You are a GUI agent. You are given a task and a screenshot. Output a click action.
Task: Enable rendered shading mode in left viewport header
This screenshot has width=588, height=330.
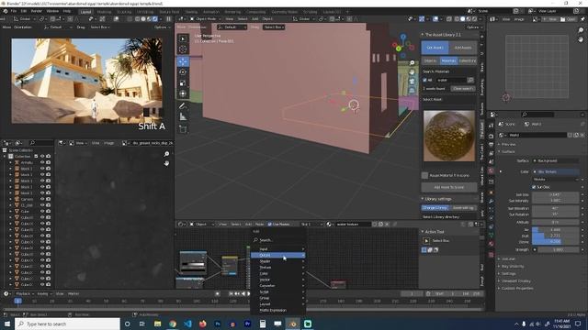[x=155, y=18]
